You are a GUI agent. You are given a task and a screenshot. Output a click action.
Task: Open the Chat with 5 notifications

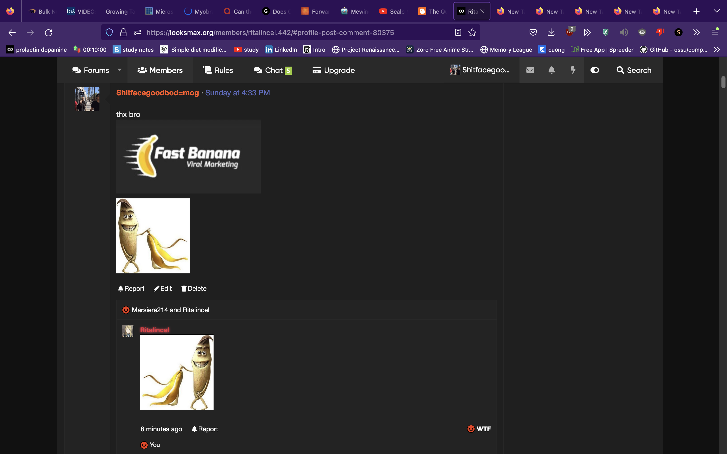coord(272,70)
